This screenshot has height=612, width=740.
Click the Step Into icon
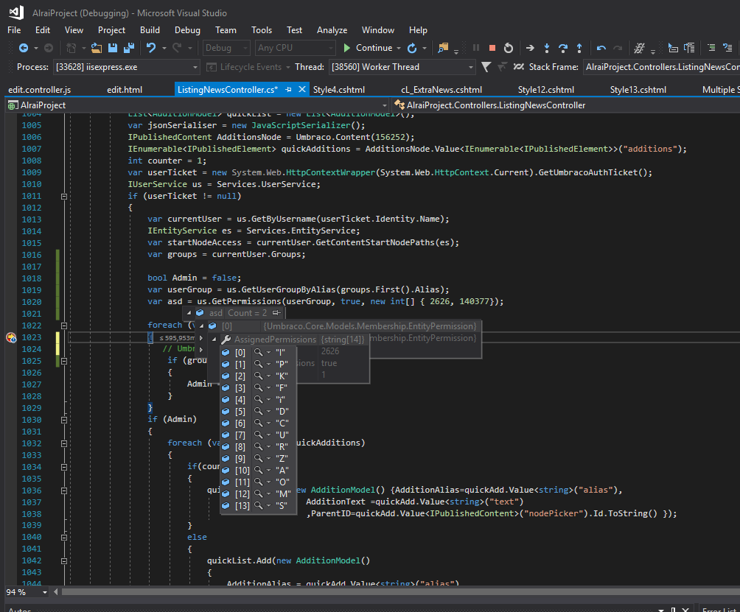(546, 48)
